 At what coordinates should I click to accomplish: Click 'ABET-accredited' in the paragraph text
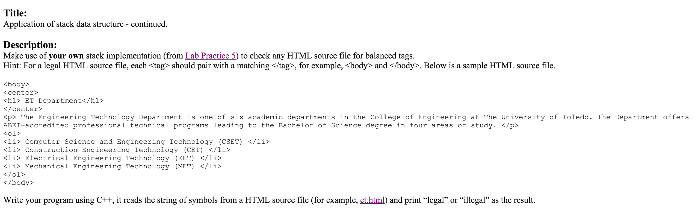click(x=36, y=125)
